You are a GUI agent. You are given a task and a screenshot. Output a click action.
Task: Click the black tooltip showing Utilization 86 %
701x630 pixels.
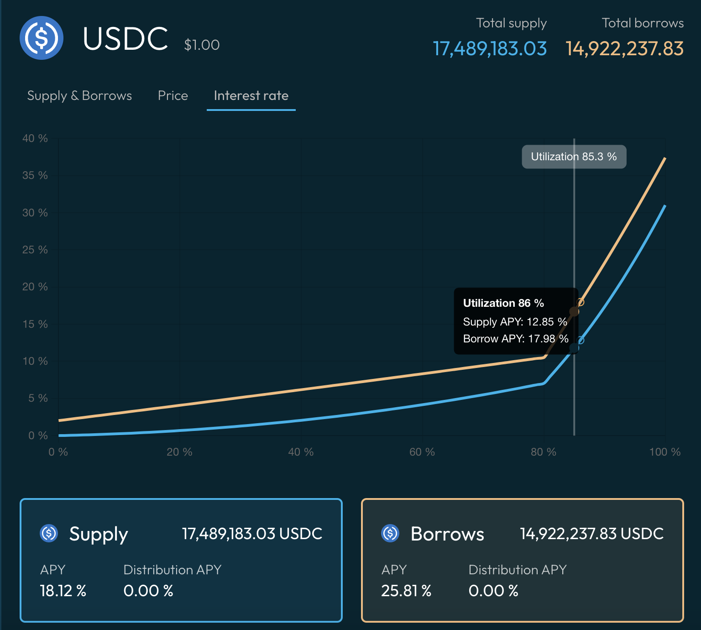515,321
